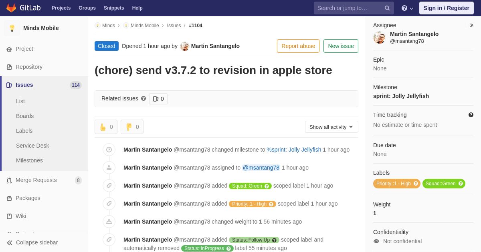Click the Status::Follow Up label help icon
481x252 pixels.
point(274,240)
